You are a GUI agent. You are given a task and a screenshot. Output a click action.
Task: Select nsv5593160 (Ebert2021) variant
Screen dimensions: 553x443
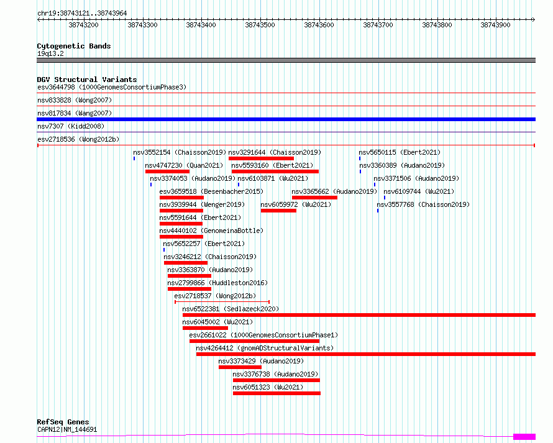pos(272,165)
